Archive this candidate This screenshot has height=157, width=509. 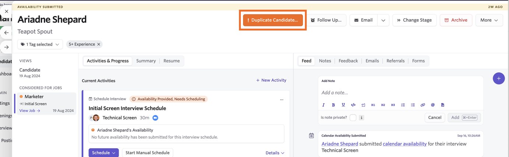(x=456, y=20)
